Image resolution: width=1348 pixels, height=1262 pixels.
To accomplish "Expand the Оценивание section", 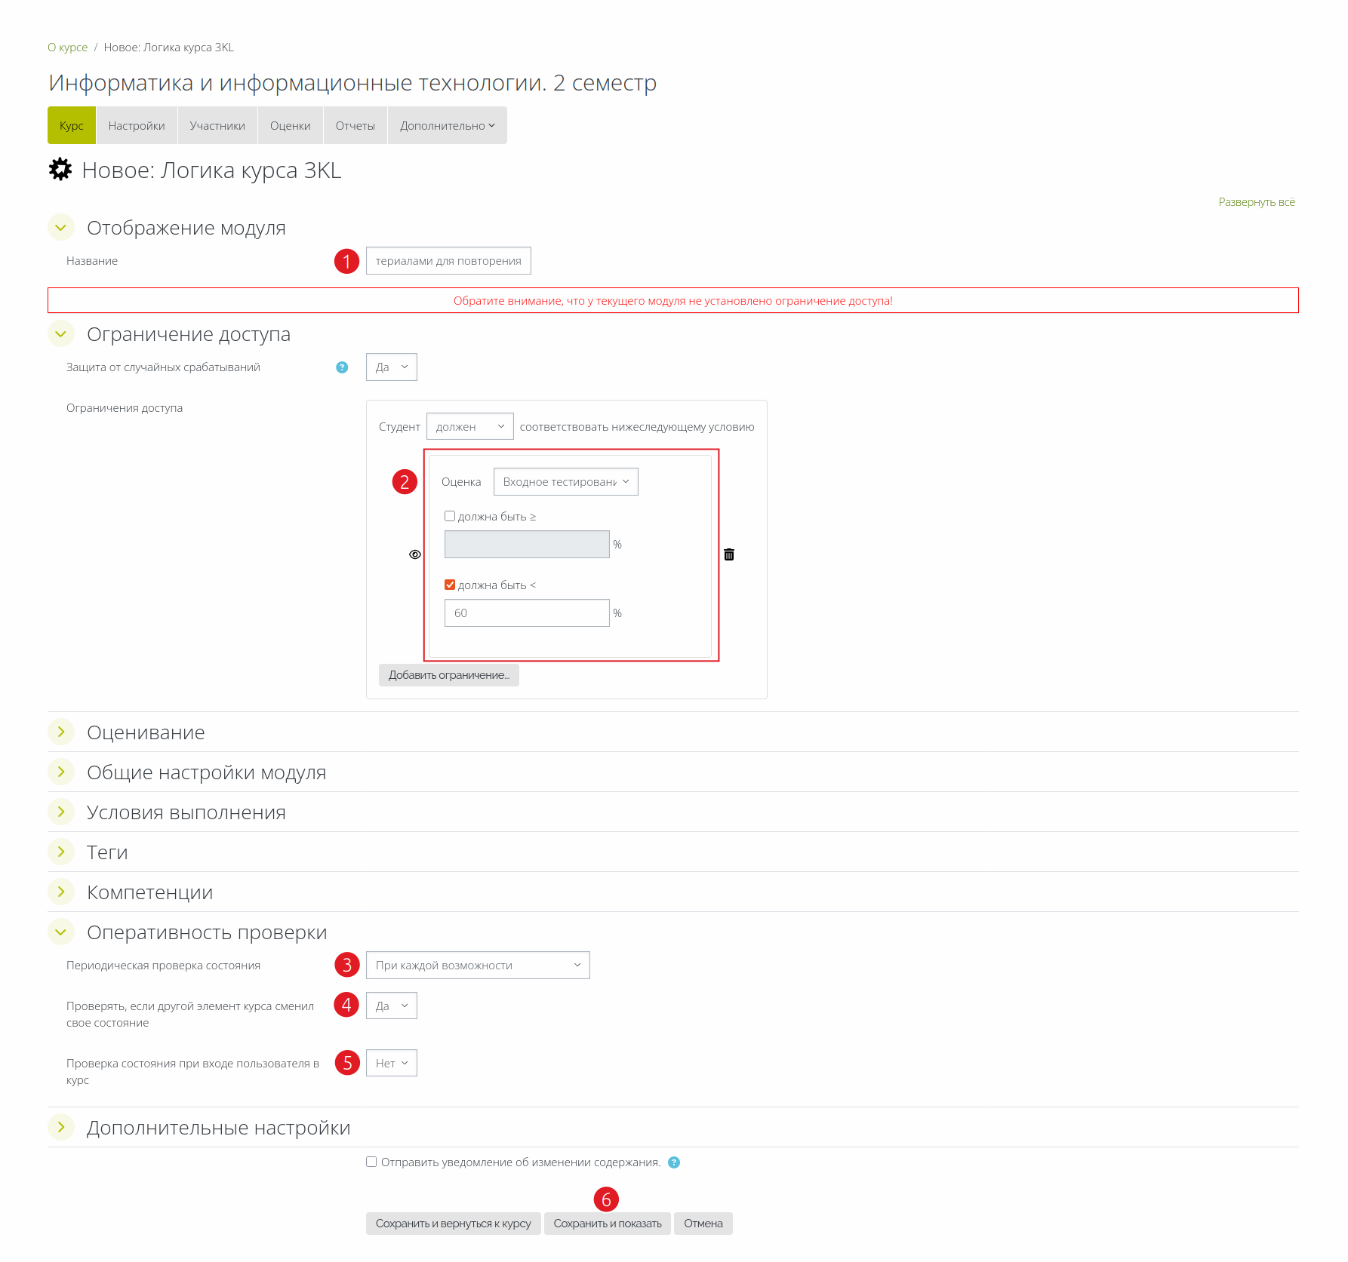I will point(61,732).
